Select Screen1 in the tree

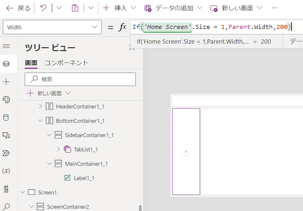[47, 192]
